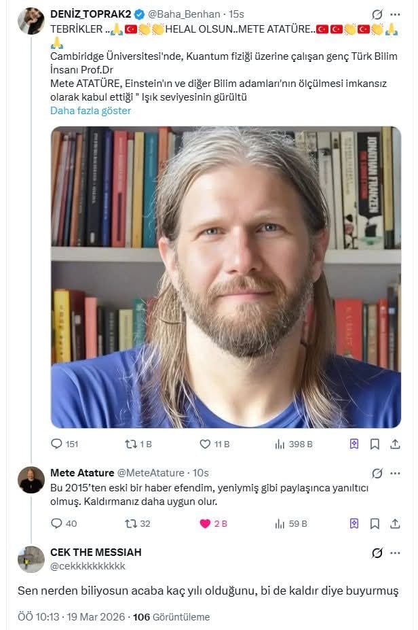Bookmark Mete Atature's reply
Screen dimensions: 418x630
[x=375, y=523]
